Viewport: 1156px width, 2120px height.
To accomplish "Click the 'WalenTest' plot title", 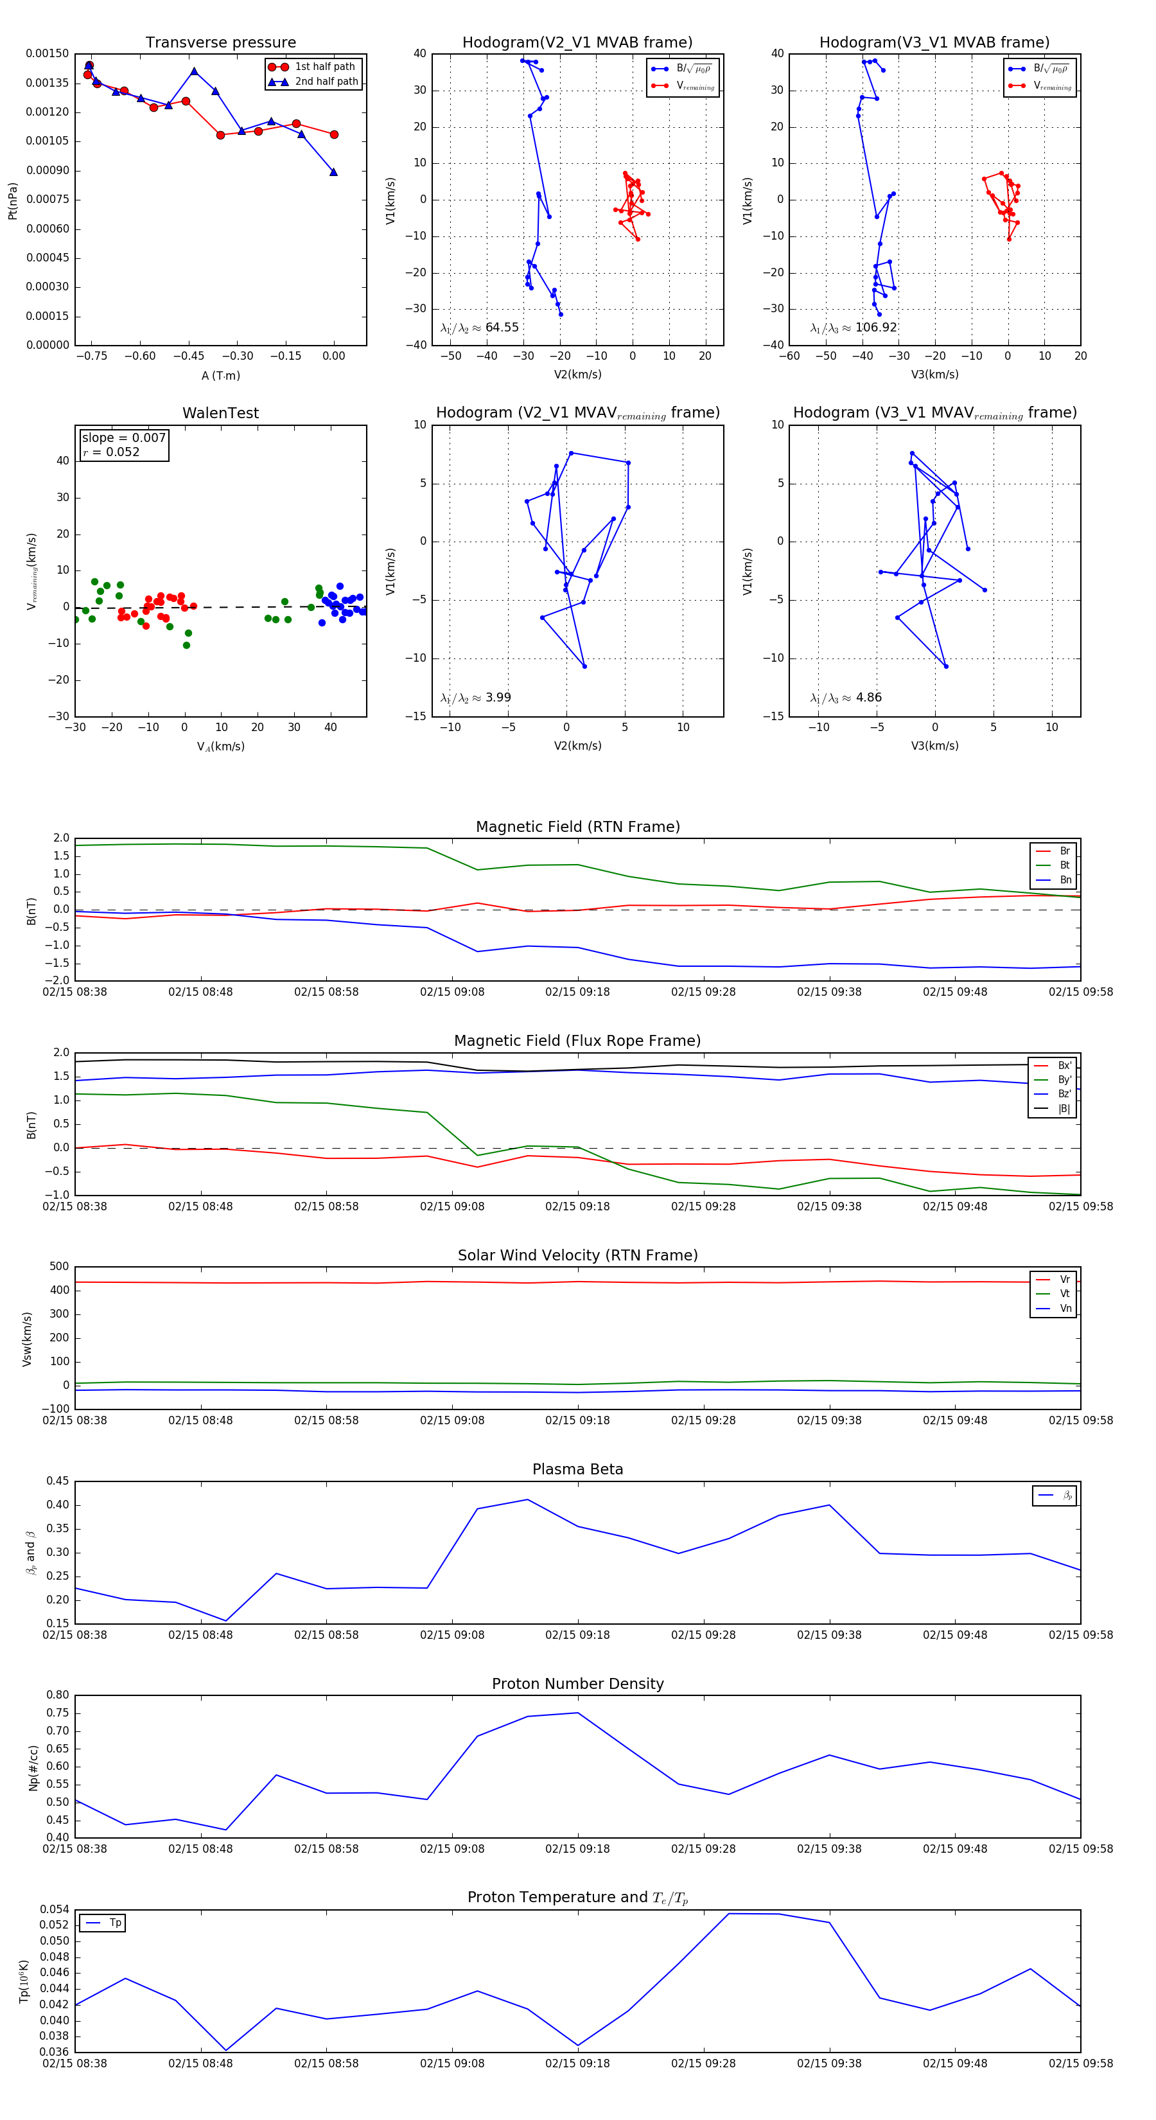I will [x=220, y=413].
